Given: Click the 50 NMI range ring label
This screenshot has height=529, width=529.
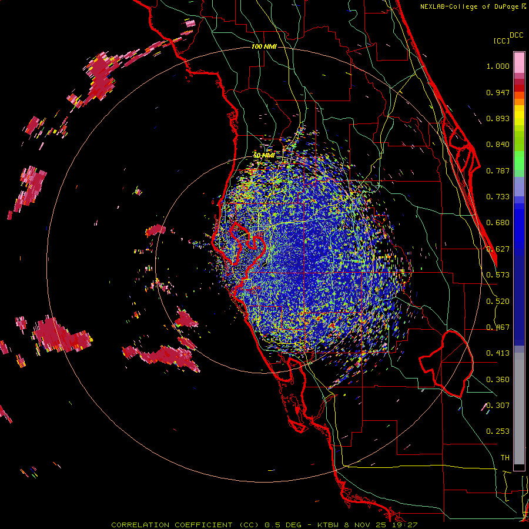Looking at the screenshot, I should 264,155.
